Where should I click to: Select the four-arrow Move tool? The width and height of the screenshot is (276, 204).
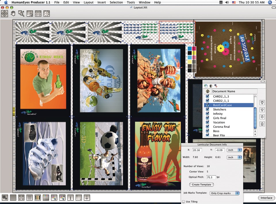click(x=4, y=14)
